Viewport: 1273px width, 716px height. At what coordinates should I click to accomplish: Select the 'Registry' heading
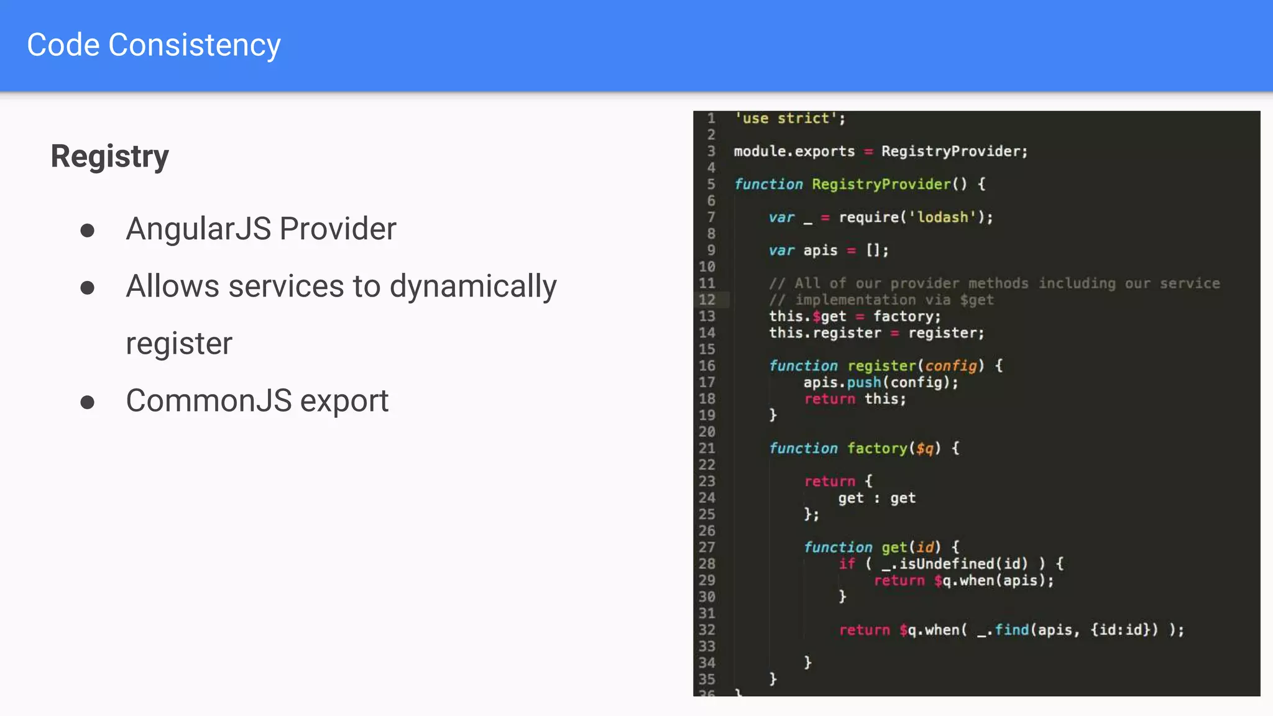click(x=109, y=157)
